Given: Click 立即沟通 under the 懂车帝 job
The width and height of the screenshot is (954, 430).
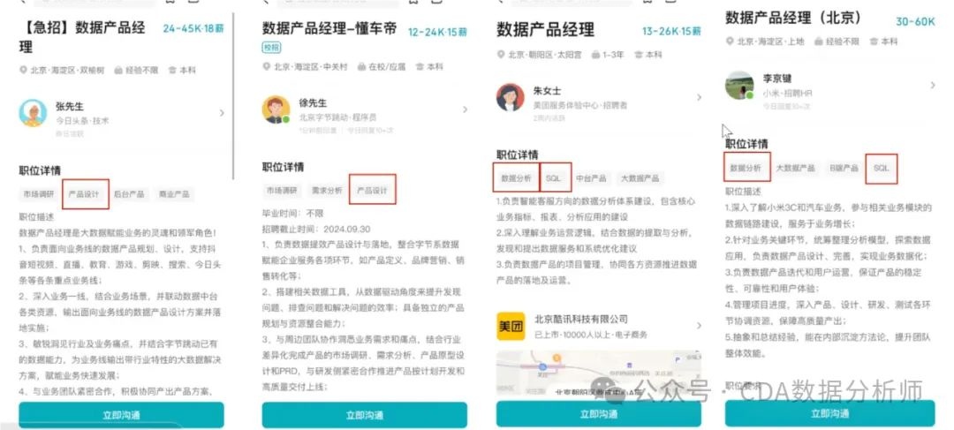Looking at the screenshot, I should tap(365, 415).
